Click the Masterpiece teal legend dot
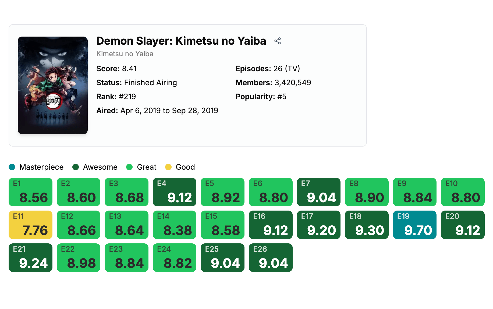Image resolution: width=493 pixels, height=309 pixels. (x=12, y=167)
